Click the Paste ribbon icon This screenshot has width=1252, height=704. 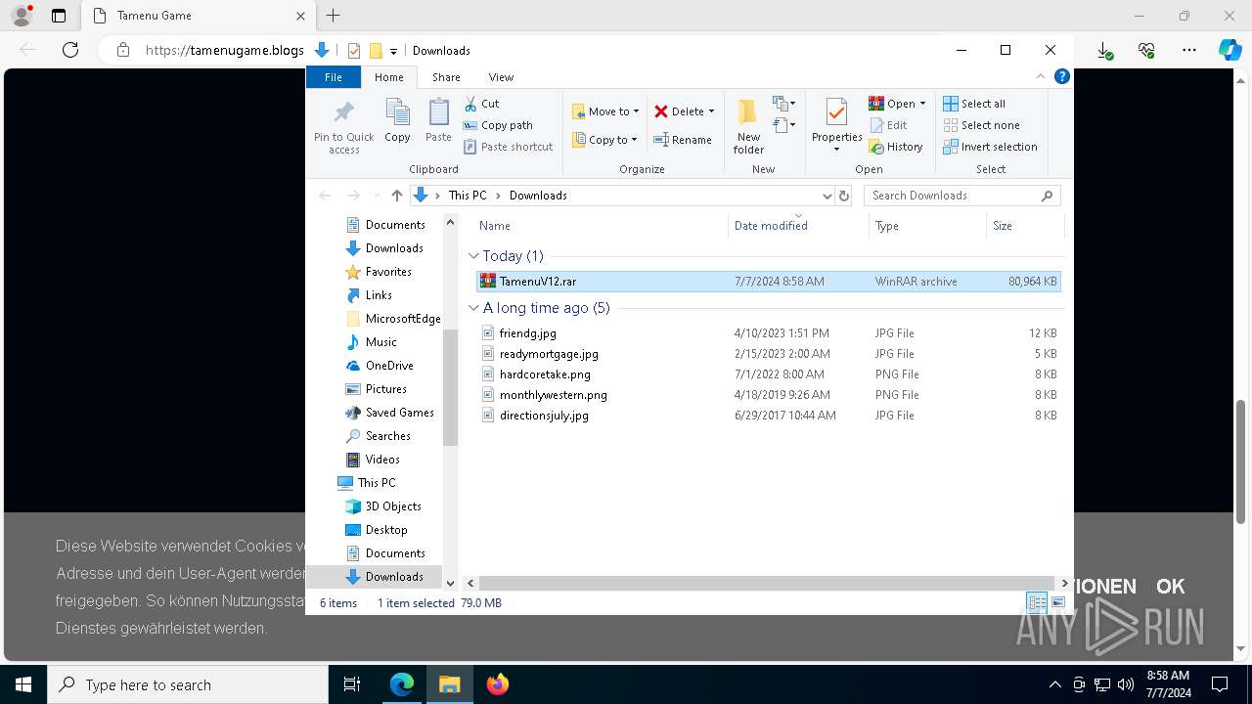(x=438, y=121)
